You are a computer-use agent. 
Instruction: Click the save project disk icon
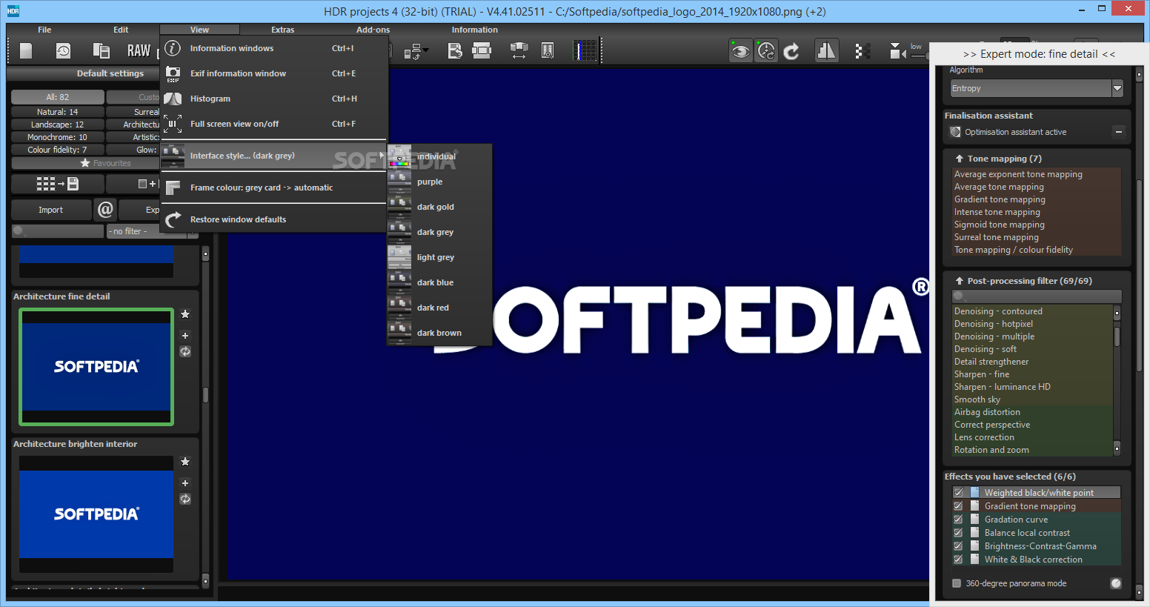coord(101,50)
